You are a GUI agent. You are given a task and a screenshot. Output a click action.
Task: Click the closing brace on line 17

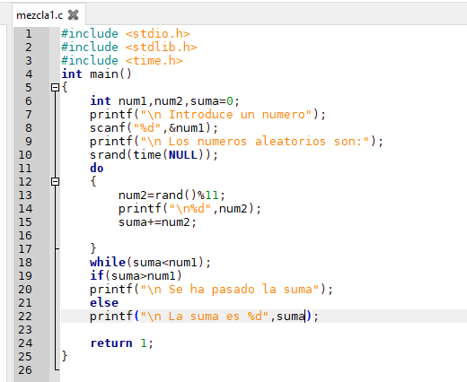(x=93, y=248)
